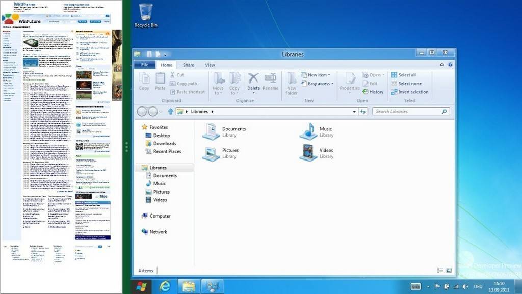Open the Documents library icon
Image resolution: width=522 pixels, height=294 pixels.
tap(211, 131)
